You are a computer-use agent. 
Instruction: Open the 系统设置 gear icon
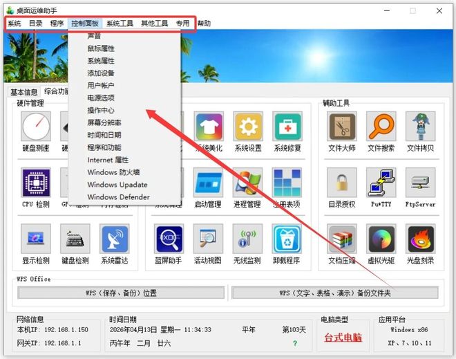[248, 127]
